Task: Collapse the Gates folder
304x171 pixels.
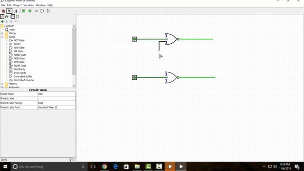Action: coord(2,37)
